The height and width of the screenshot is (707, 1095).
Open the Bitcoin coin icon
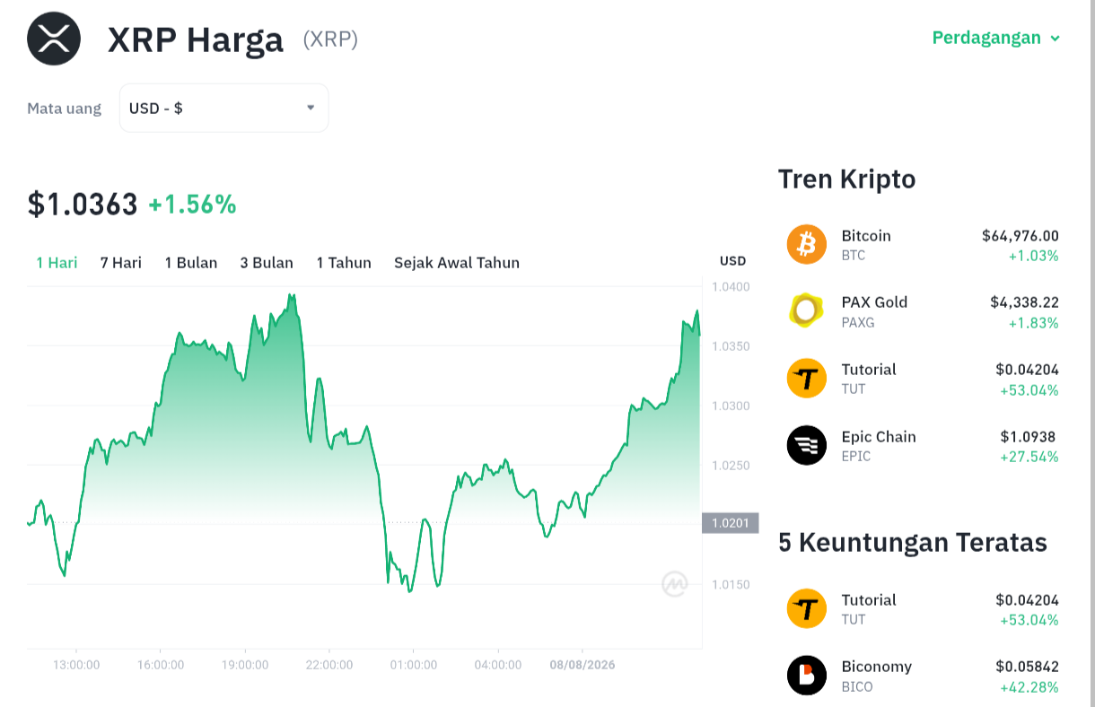[x=806, y=244]
